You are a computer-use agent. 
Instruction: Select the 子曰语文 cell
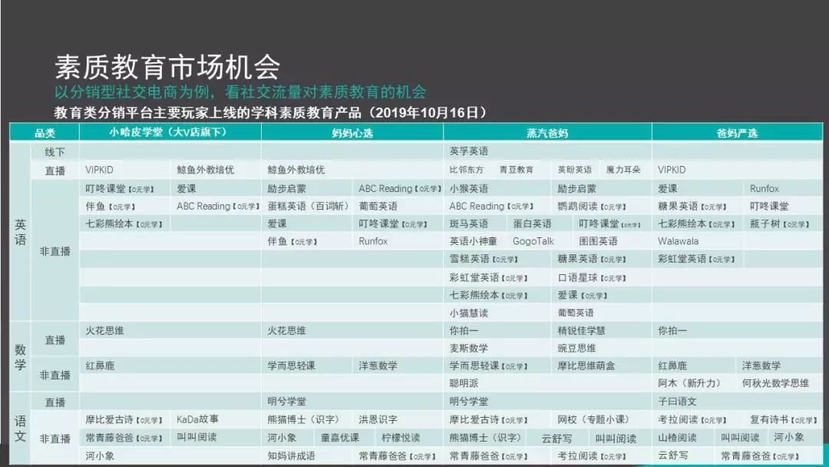coord(677,402)
